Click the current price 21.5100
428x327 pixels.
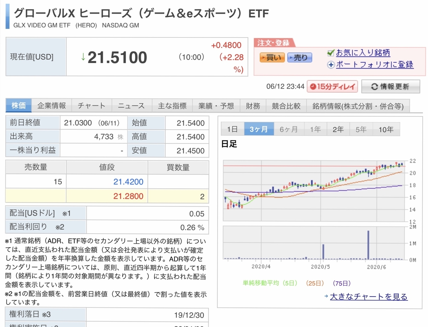pos(117,57)
